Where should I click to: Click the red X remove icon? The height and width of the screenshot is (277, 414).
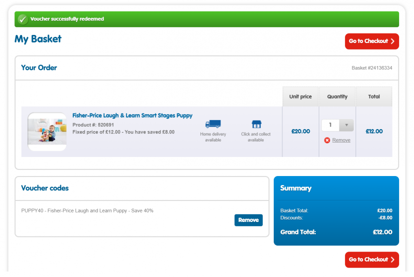[327, 140]
